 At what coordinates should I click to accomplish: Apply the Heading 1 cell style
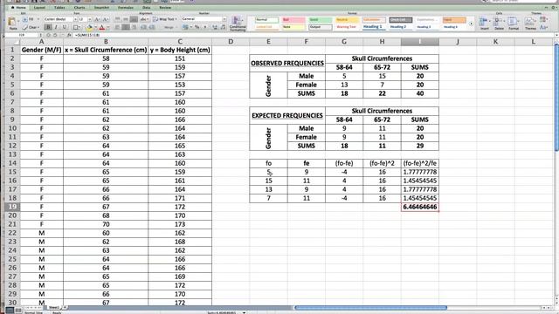click(374, 27)
